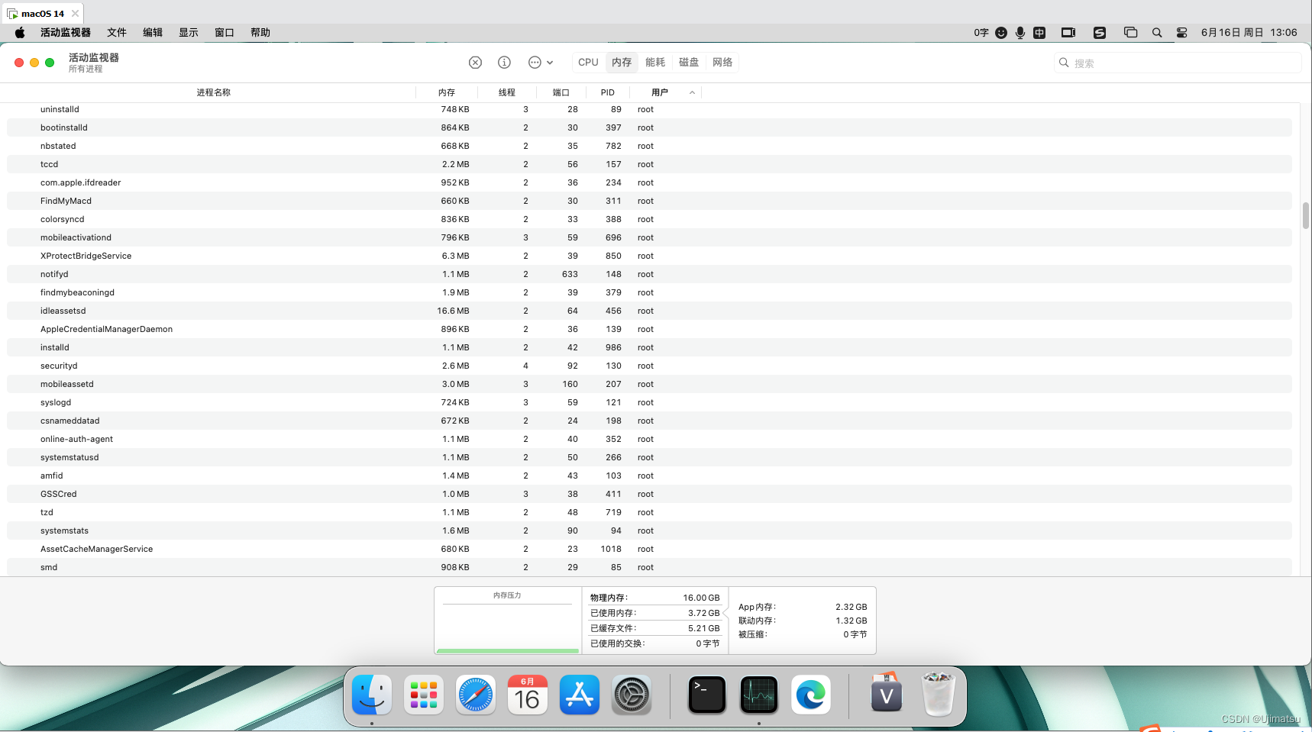Viewport: 1312px width, 732px height.
Task: Open App Store from the Dock
Action: pos(580,695)
